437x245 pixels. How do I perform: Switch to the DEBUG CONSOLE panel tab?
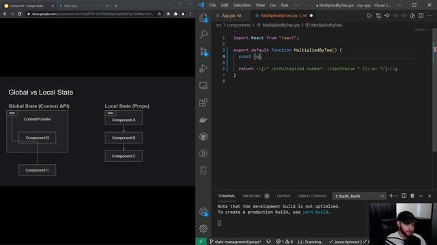click(x=312, y=196)
